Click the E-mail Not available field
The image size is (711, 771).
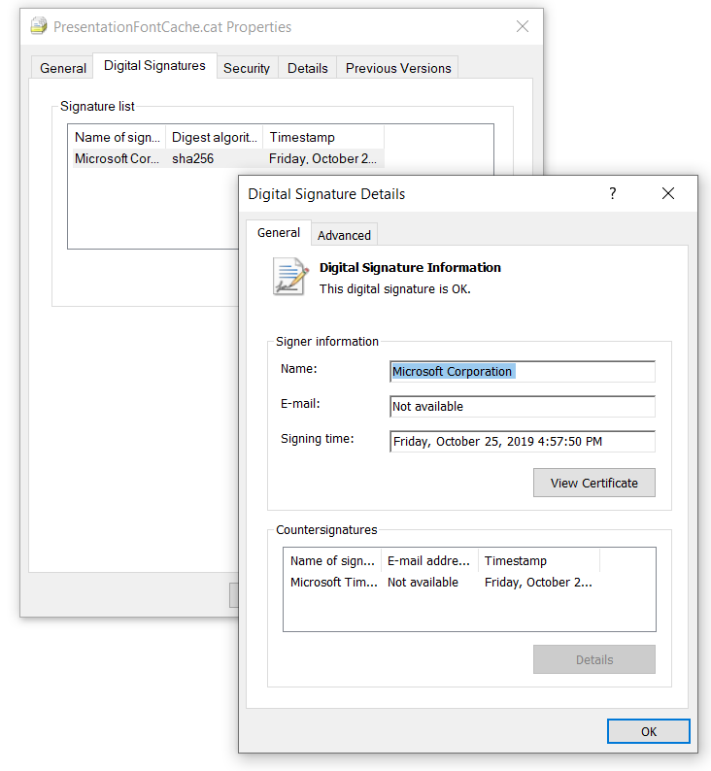[x=523, y=406]
